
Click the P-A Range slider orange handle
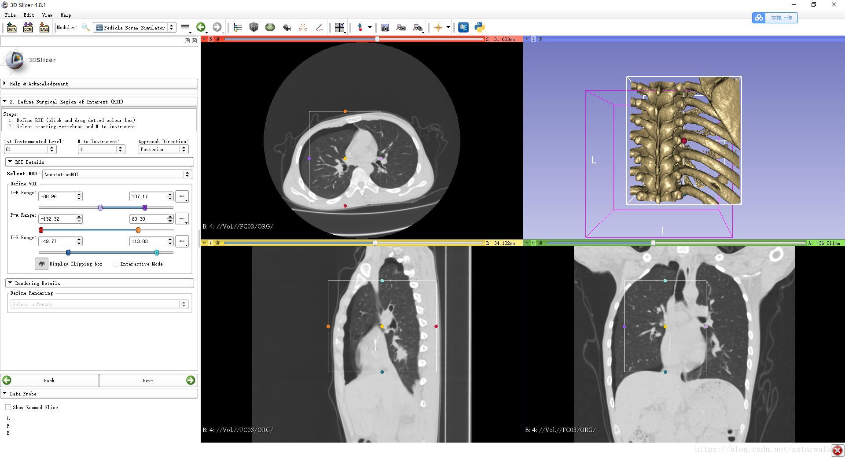[138, 230]
